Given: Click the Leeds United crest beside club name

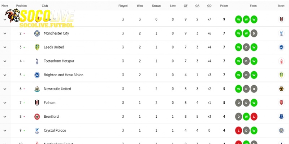Looking at the screenshot, I should pos(36,47).
